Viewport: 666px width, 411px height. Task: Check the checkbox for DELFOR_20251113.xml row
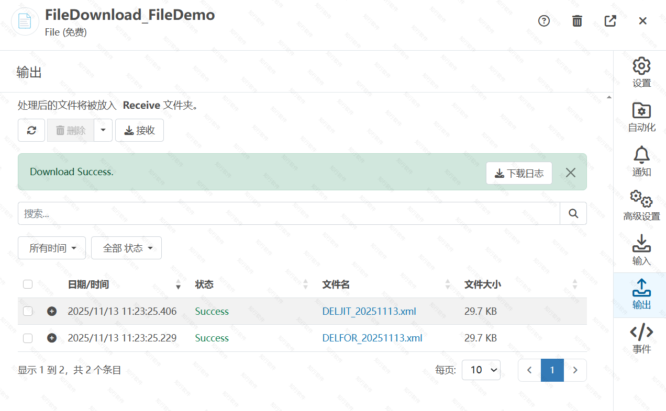28,338
